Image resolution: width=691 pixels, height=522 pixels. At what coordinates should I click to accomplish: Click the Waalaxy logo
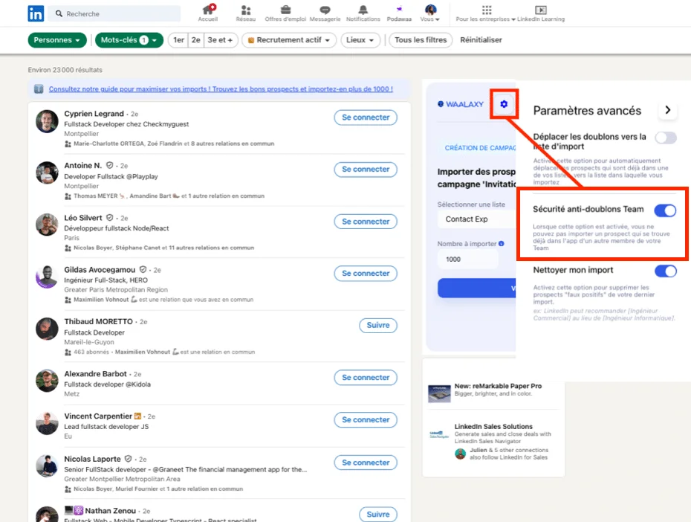[461, 104]
